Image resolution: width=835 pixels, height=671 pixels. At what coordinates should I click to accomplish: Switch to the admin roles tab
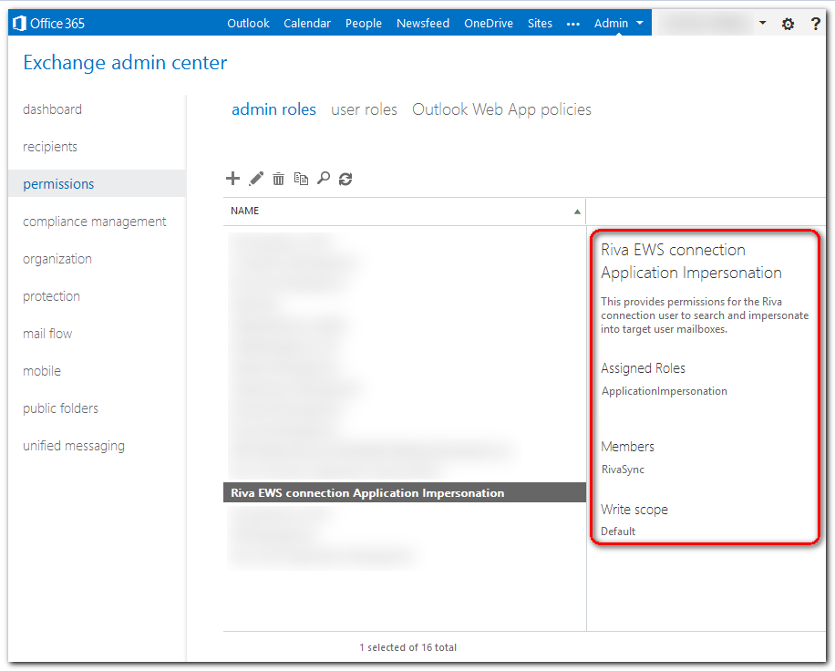(273, 109)
